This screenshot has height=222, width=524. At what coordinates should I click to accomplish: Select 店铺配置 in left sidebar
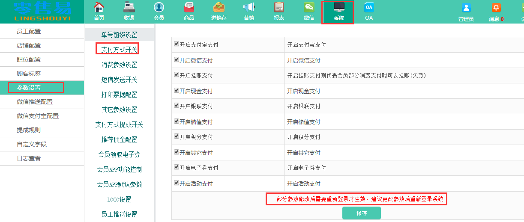42,45
